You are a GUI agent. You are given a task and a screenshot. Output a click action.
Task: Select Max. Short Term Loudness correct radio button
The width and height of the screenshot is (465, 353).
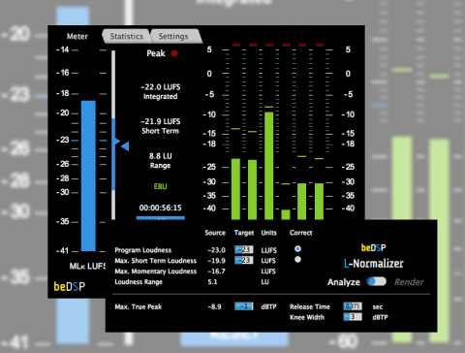pyautogui.click(x=297, y=259)
